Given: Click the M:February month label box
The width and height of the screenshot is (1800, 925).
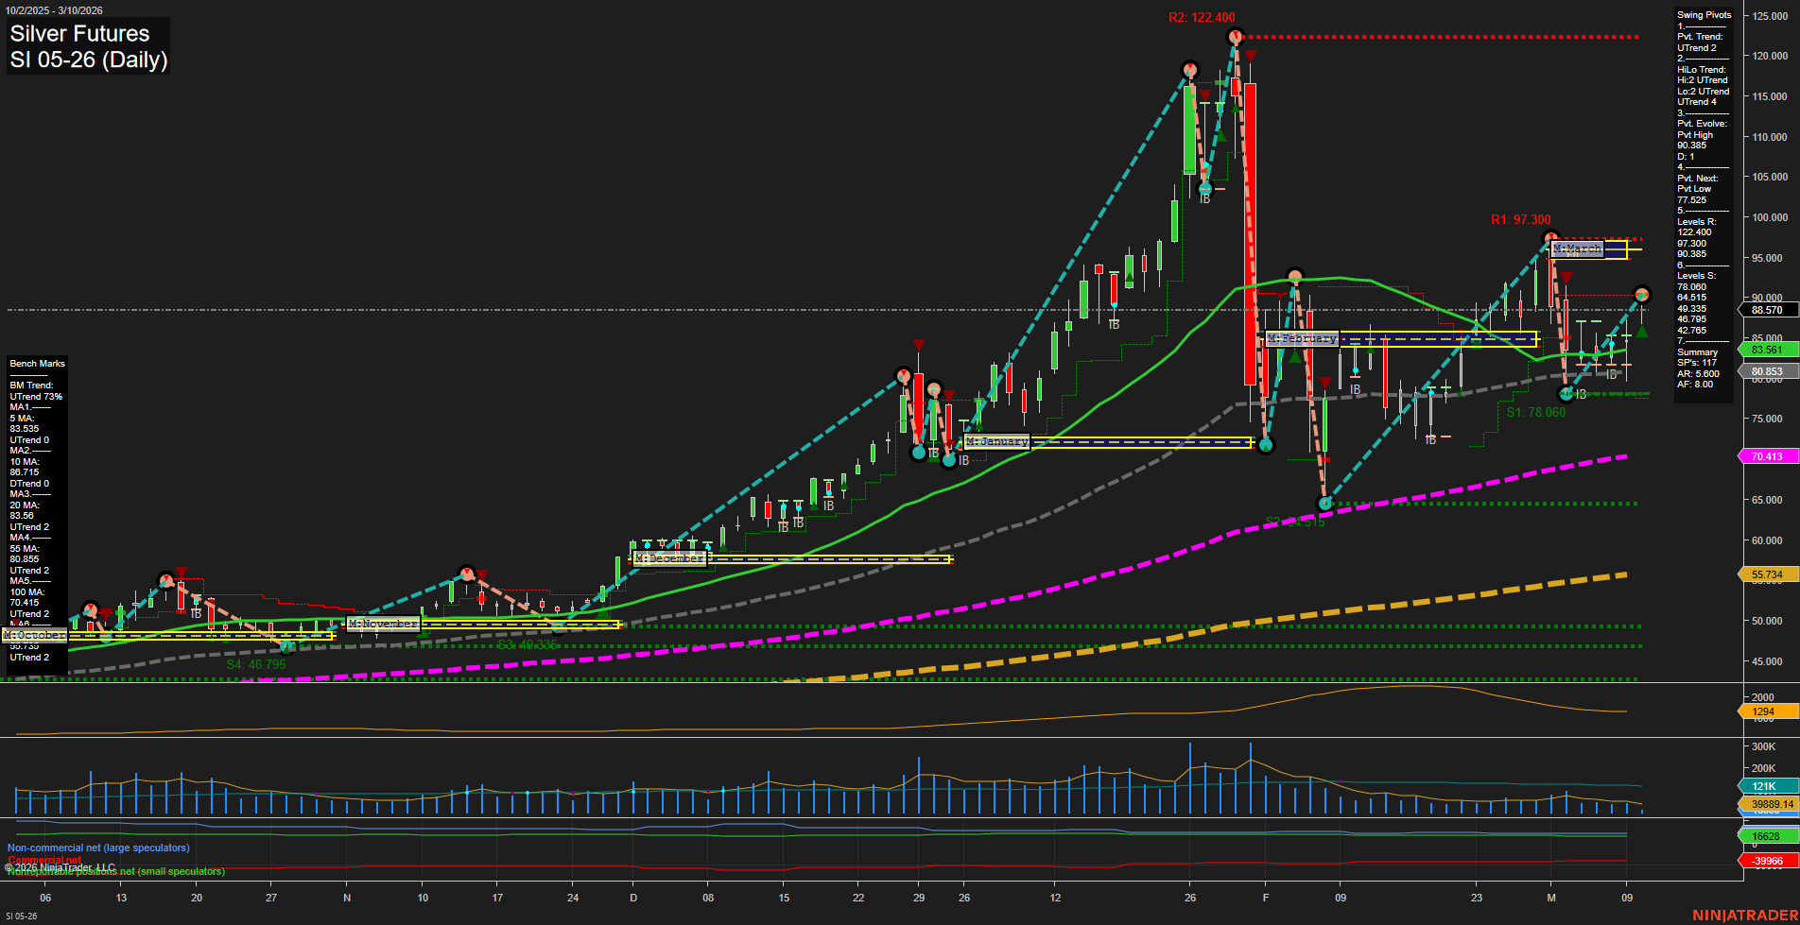Looking at the screenshot, I should click(1302, 337).
